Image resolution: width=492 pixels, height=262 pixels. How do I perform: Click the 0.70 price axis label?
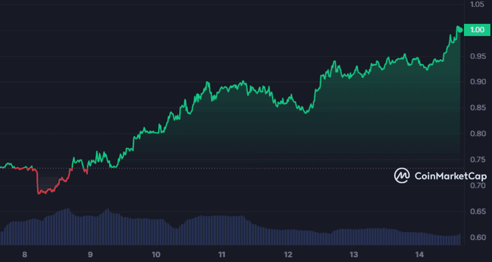pyautogui.click(x=477, y=186)
